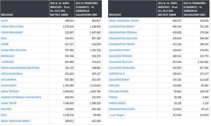Open the ACEH region link
Screen dimensions: 211x126
[4, 21]
